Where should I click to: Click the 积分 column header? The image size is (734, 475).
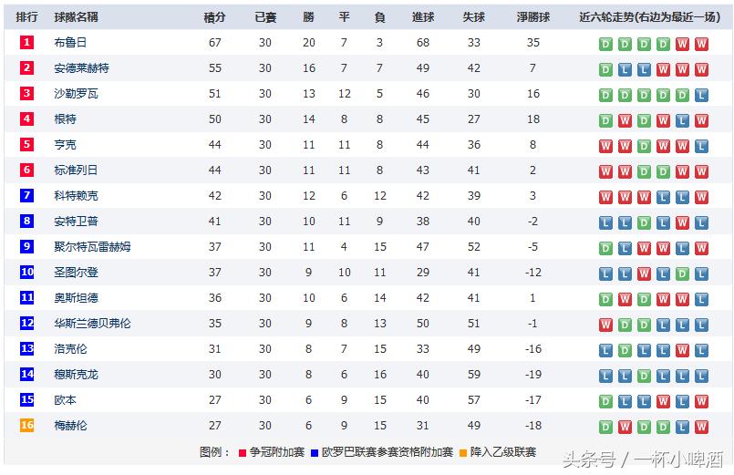click(x=214, y=17)
